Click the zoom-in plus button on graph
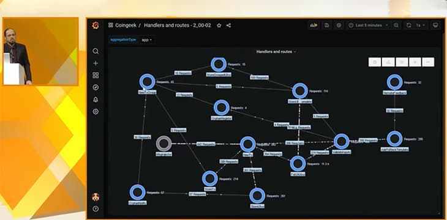447x220 pixels. [415, 62]
